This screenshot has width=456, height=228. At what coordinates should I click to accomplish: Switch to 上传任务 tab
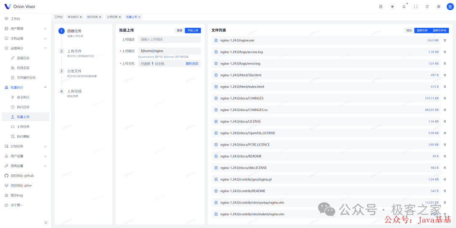point(112,17)
